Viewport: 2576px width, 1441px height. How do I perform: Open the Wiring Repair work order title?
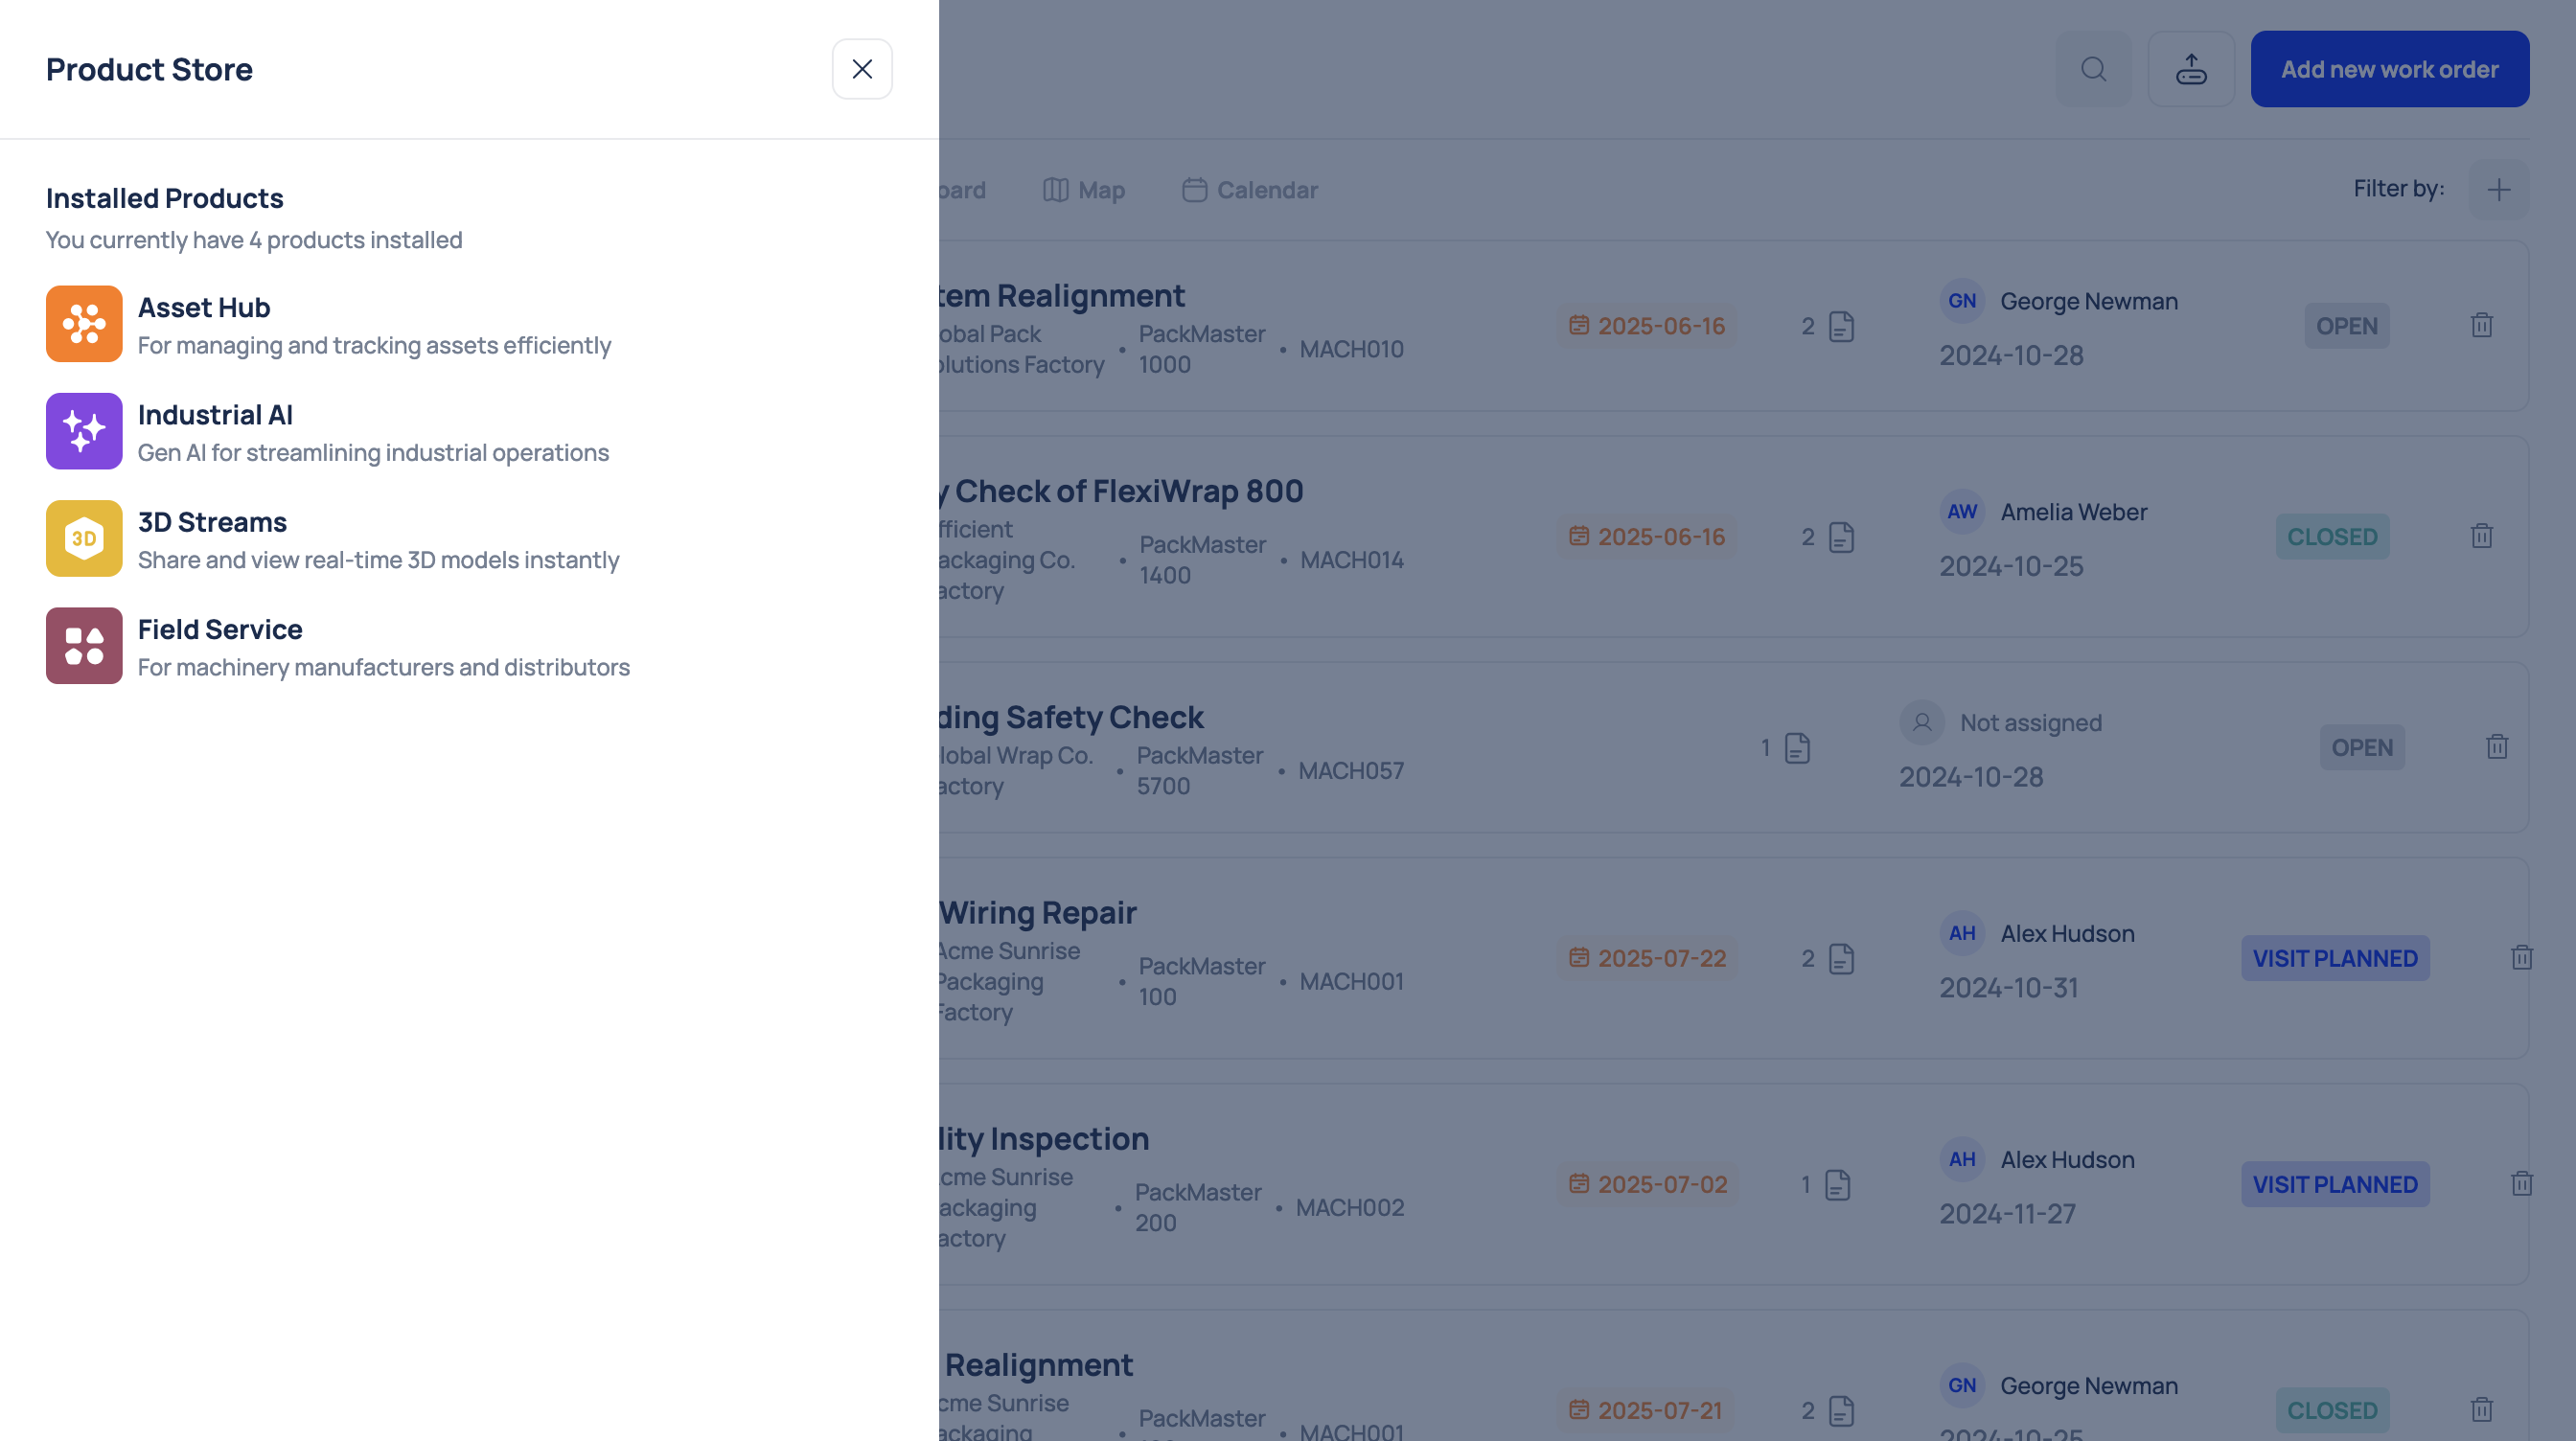click(x=1038, y=913)
